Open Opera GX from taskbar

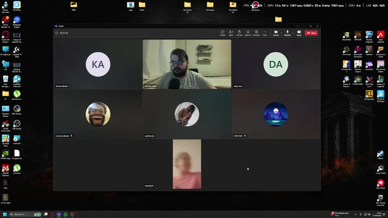[52, 214]
